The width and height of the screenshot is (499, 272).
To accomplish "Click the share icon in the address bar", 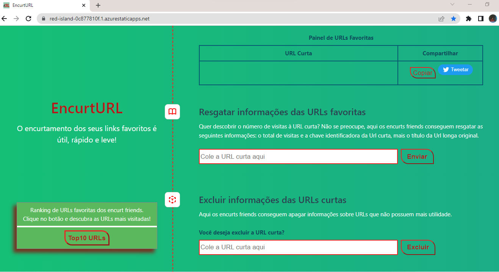I will (x=441, y=18).
